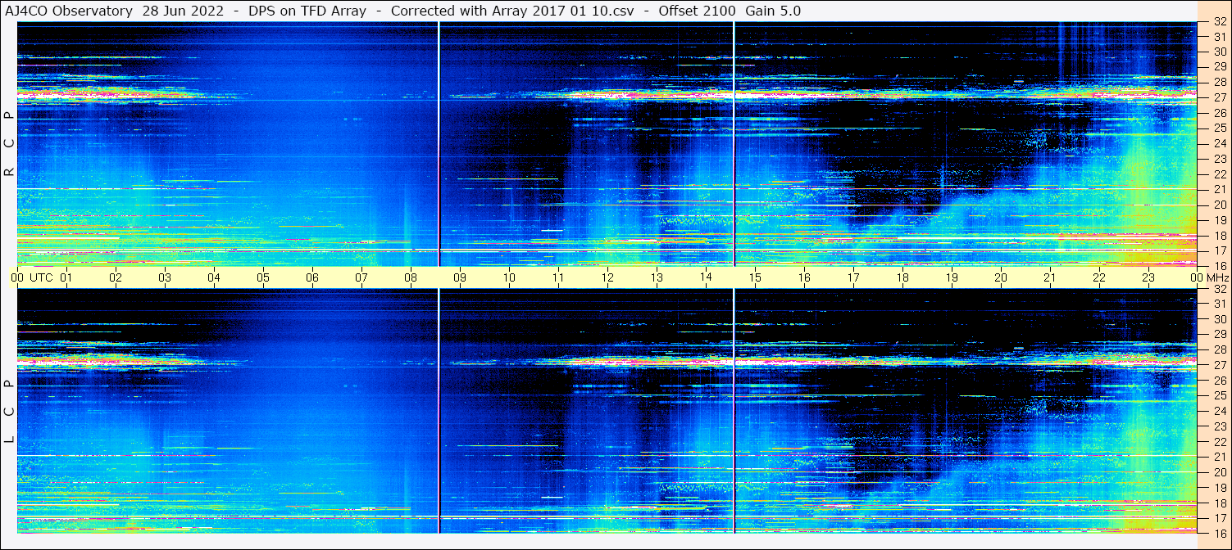This screenshot has width=1232, height=550.
Task: Click the Gain 5.0 value in the header
Action: [x=772, y=11]
